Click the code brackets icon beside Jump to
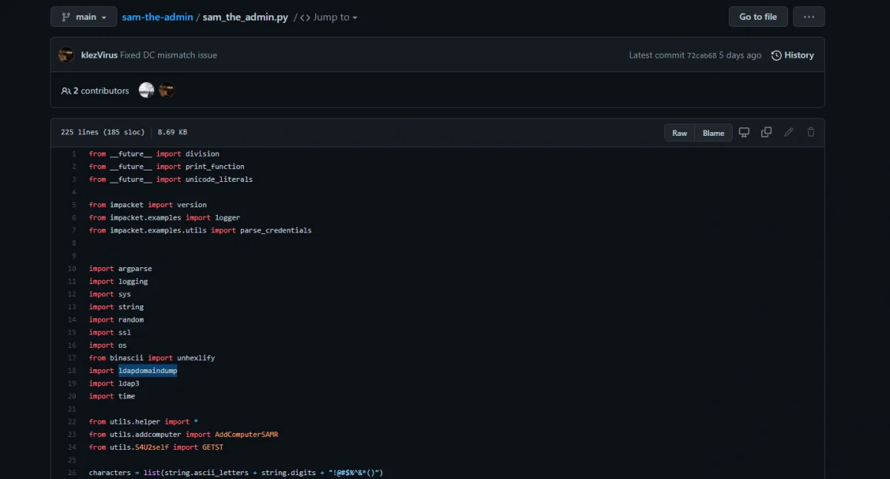This screenshot has height=479, width=890. (x=305, y=18)
